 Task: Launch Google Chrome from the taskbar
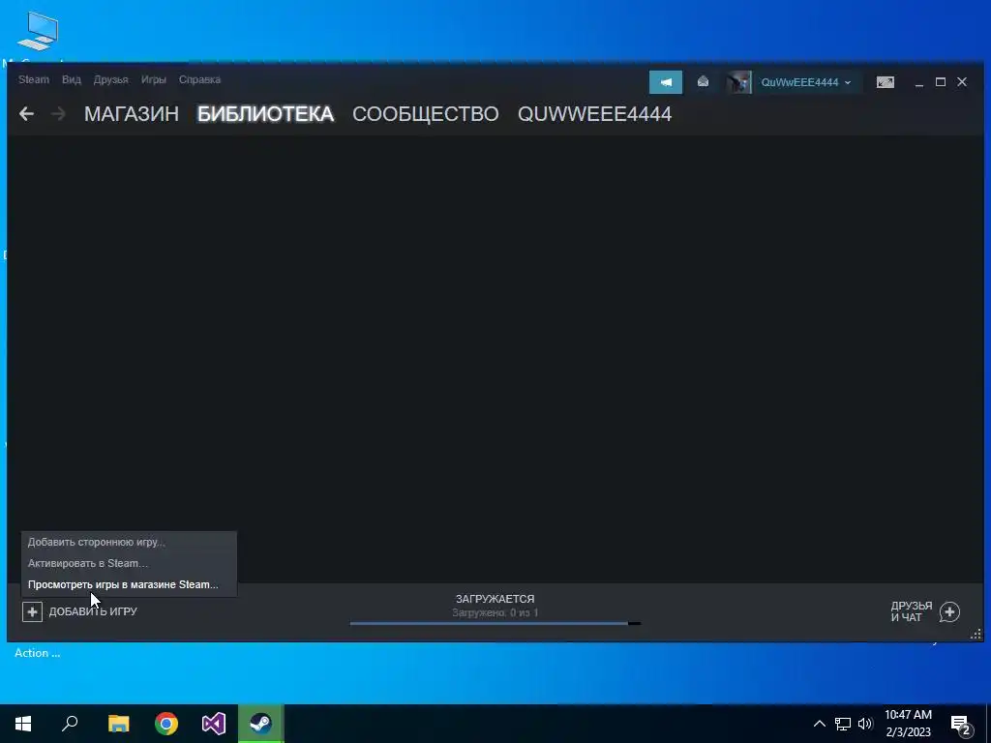(x=166, y=724)
